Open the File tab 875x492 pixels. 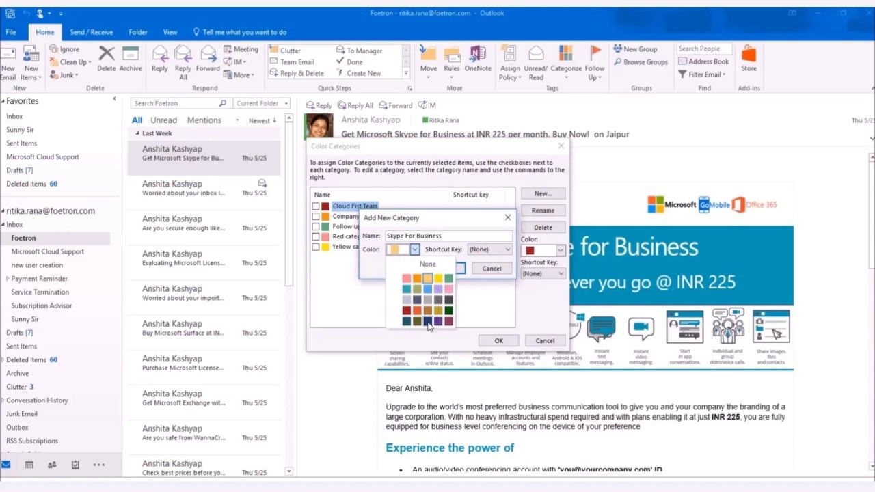[11, 32]
